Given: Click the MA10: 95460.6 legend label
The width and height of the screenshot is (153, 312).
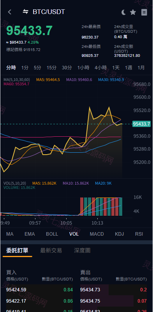Looking at the screenshot, I should [79, 80].
